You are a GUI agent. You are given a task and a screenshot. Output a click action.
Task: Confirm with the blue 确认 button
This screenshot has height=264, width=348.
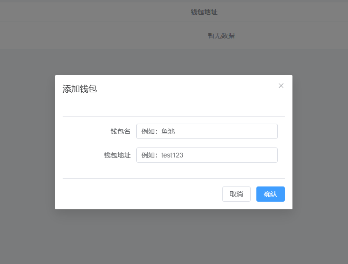click(270, 194)
